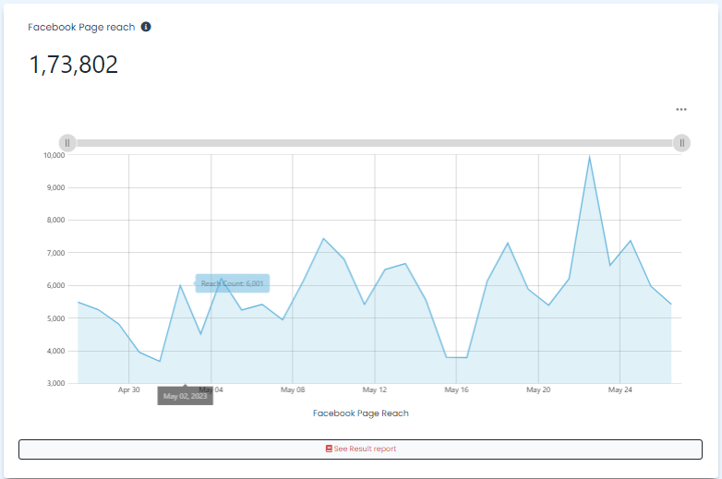Click the red report icon in the button
This screenshot has width=722, height=479.
coord(329,449)
